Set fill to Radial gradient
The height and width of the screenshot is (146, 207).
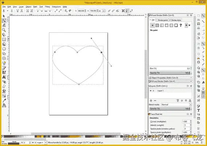click(167, 25)
